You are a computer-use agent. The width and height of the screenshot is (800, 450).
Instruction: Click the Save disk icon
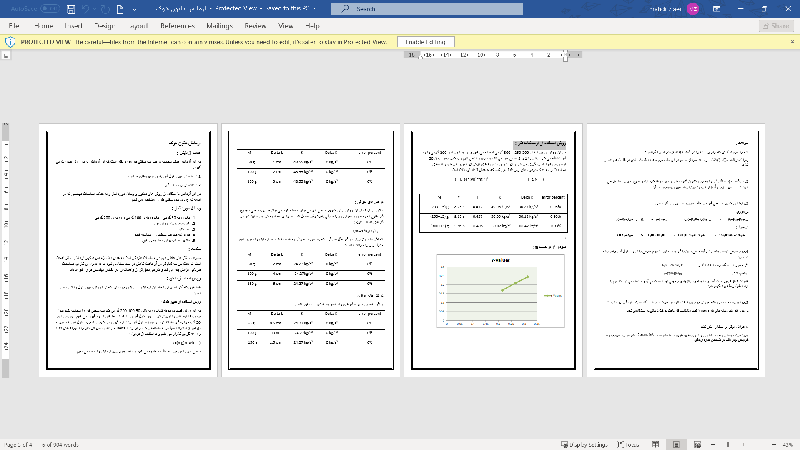pyautogui.click(x=71, y=9)
